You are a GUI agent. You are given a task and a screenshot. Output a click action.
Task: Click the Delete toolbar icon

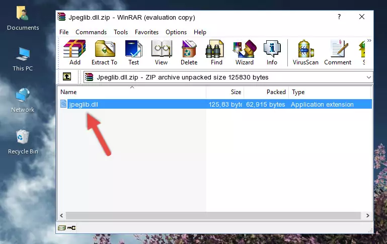click(x=189, y=52)
